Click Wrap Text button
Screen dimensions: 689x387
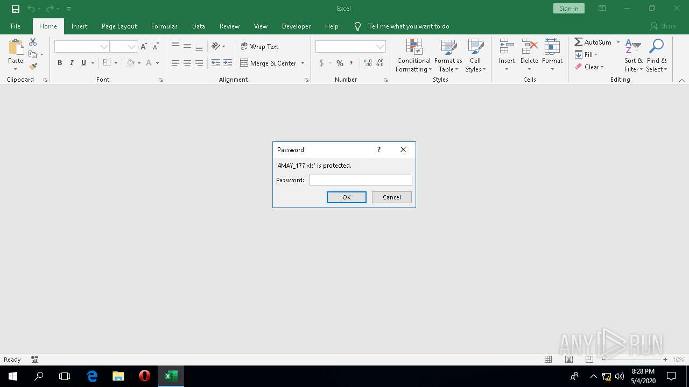click(x=259, y=46)
